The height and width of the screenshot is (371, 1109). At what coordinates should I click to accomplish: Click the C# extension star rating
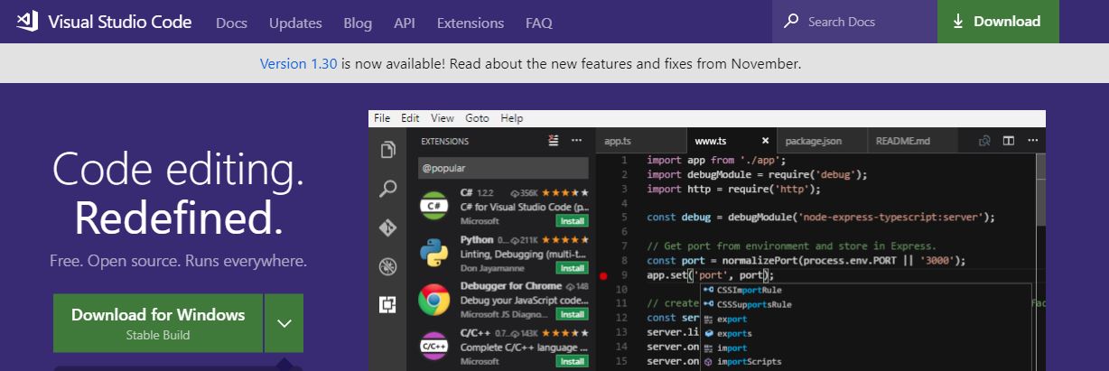tap(566, 192)
